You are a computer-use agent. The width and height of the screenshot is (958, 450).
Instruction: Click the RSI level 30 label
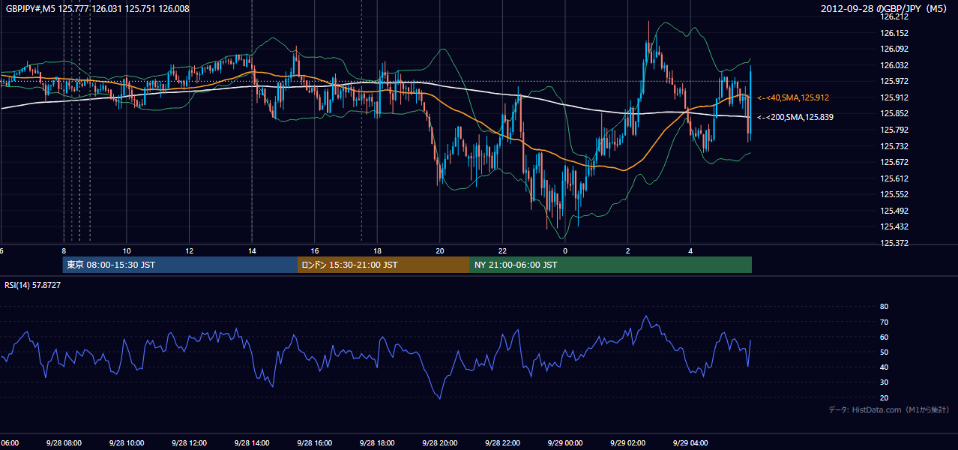point(884,382)
